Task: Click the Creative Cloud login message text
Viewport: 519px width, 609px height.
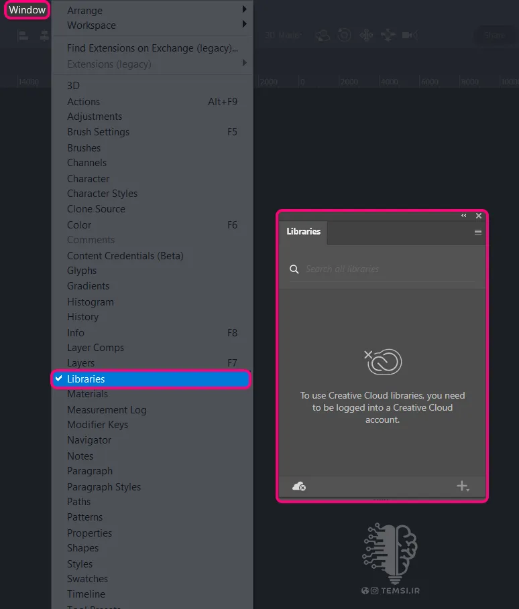Action: click(x=382, y=407)
